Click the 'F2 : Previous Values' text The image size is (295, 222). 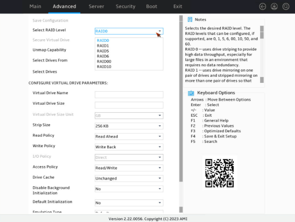(212, 126)
